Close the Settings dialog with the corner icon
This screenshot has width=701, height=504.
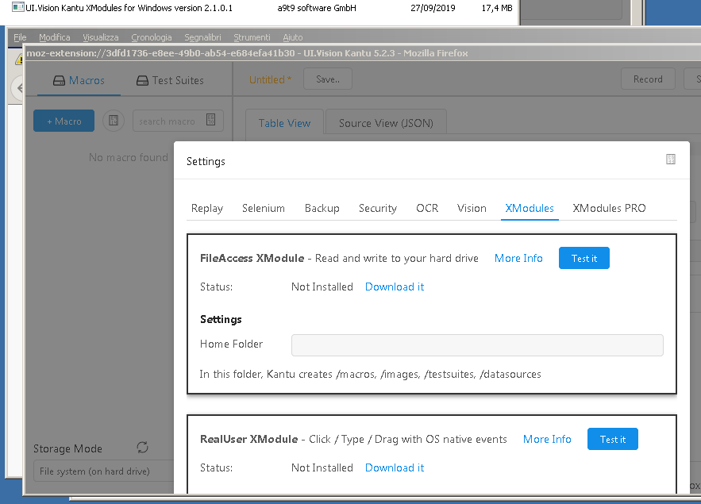(x=671, y=159)
